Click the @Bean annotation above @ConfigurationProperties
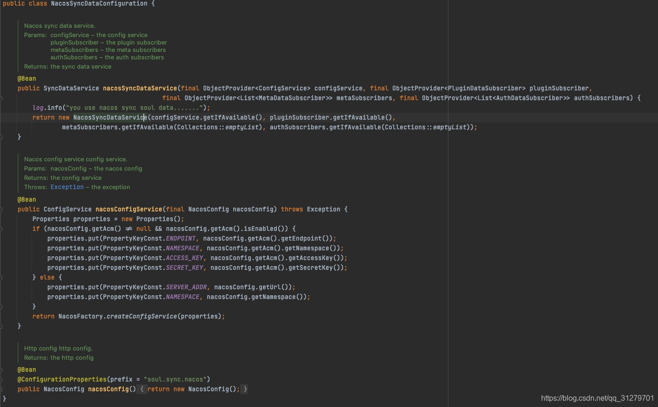The width and height of the screenshot is (658, 407). [27, 369]
